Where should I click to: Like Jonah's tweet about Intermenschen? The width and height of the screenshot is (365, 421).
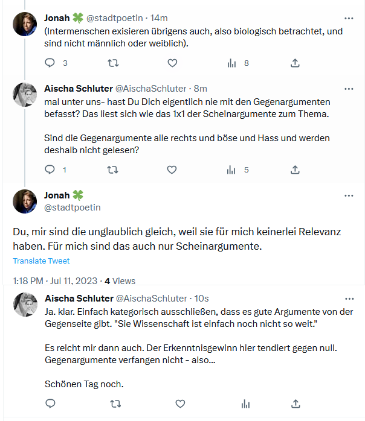172,63
